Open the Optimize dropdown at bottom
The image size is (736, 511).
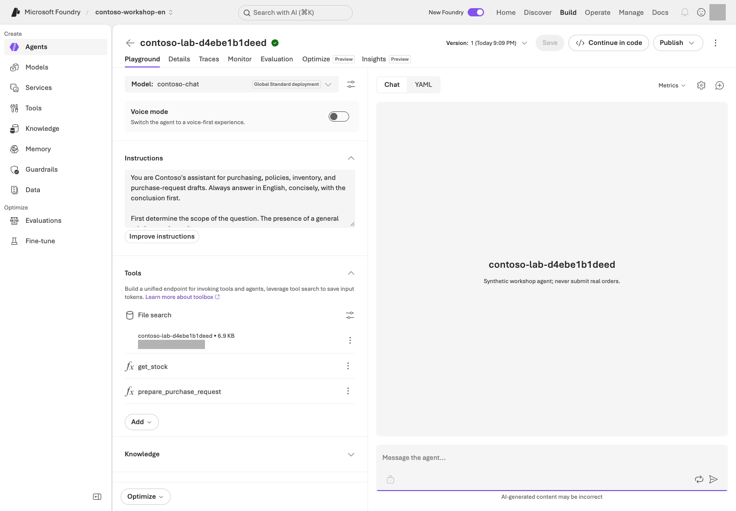point(146,497)
